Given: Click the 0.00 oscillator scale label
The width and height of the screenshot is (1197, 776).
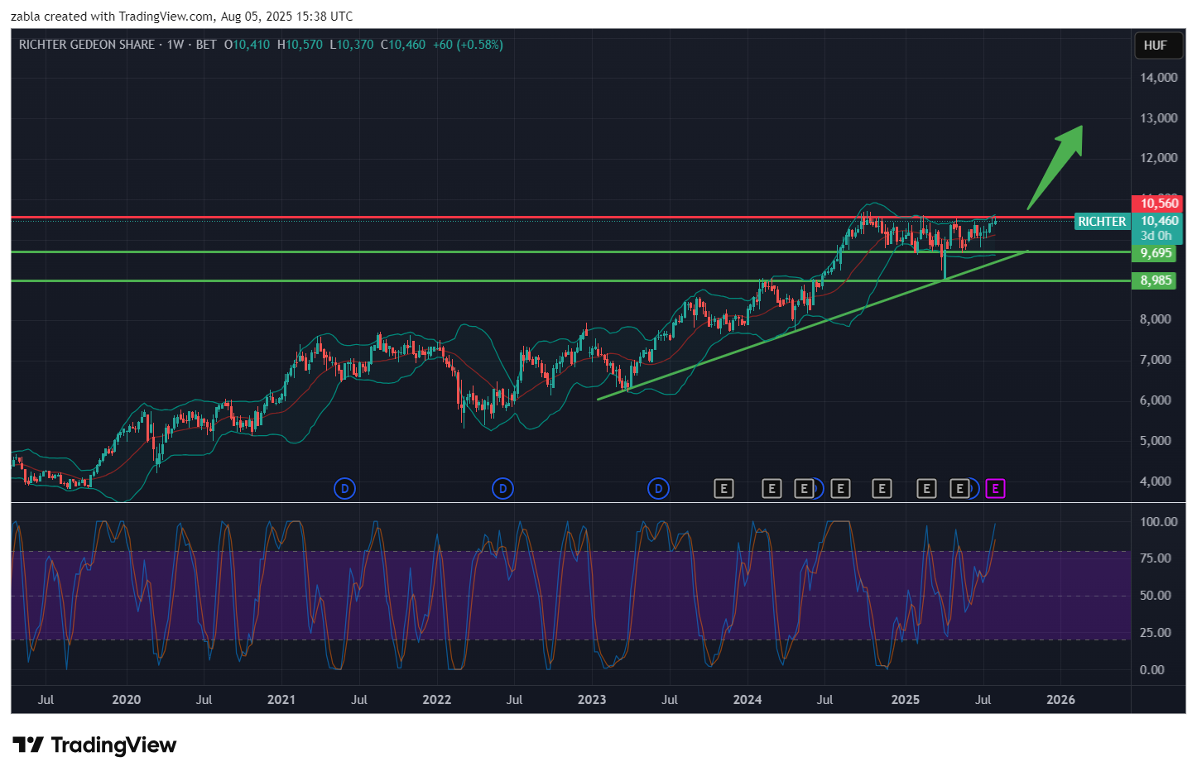Looking at the screenshot, I should click(x=1152, y=670).
